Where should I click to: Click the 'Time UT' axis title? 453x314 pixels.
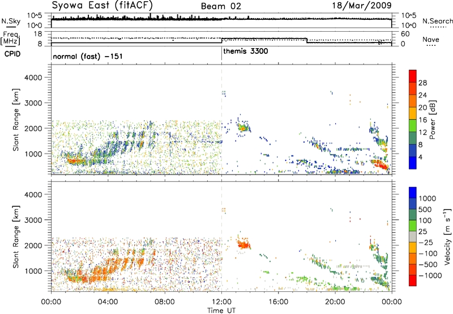(221, 310)
